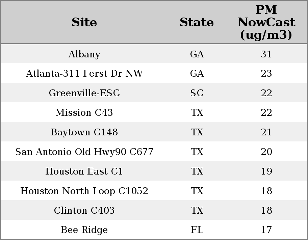The image size is (308, 240).
Task: Click the PM NowCast column header
Action: coord(266,22)
